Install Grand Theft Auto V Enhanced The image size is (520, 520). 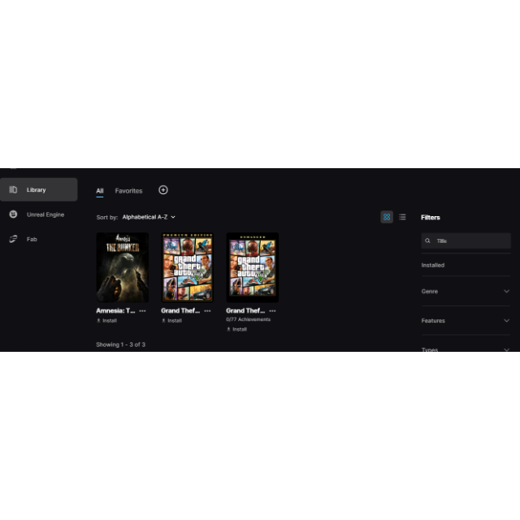[x=236, y=329]
